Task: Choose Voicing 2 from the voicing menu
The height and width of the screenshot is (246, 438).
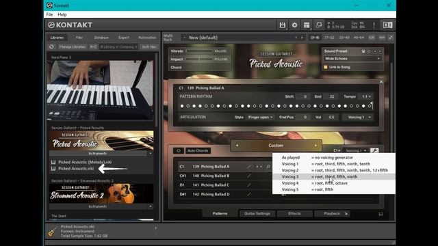Action: (x=334, y=170)
